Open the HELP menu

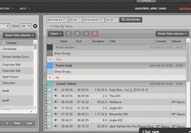coord(25,9)
